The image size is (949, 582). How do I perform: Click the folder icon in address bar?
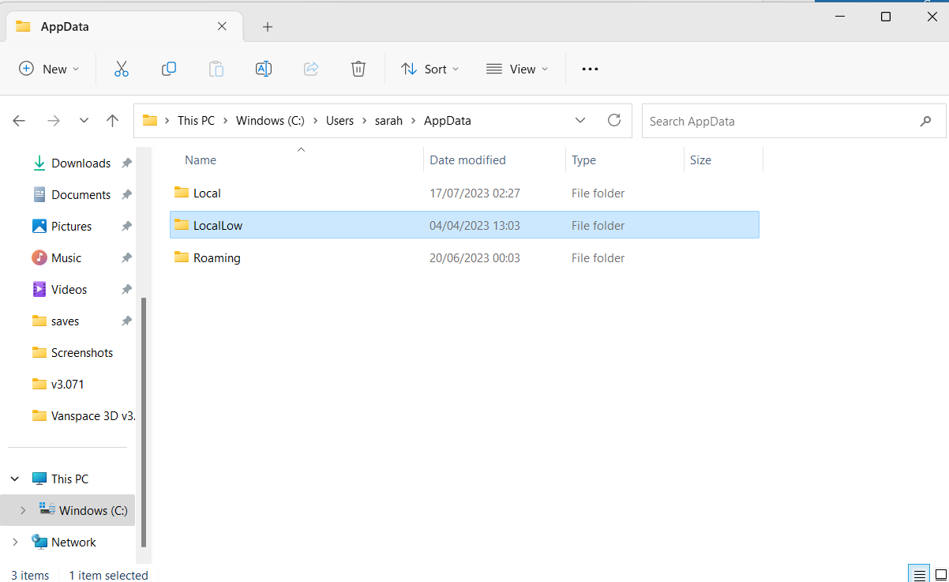pos(150,120)
